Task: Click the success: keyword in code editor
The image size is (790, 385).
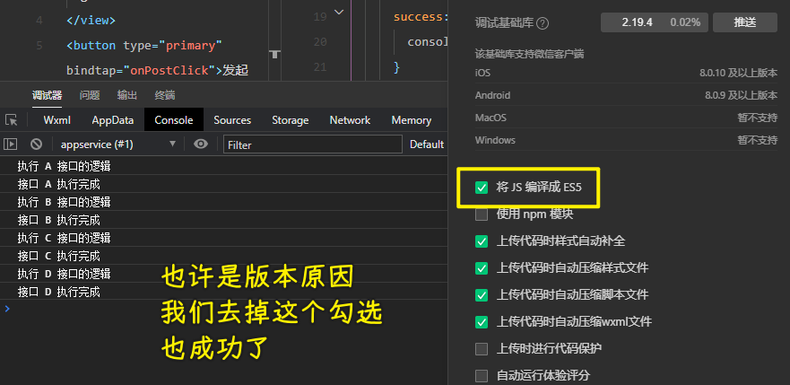Action: (x=421, y=17)
